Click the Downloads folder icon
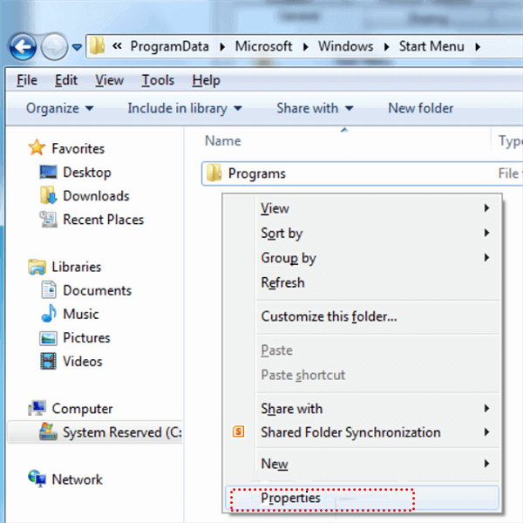Image resolution: width=523 pixels, height=523 pixels. [48, 195]
